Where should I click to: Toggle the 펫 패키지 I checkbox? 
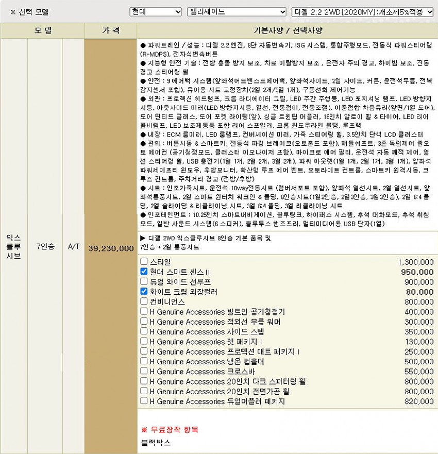coord(144,341)
